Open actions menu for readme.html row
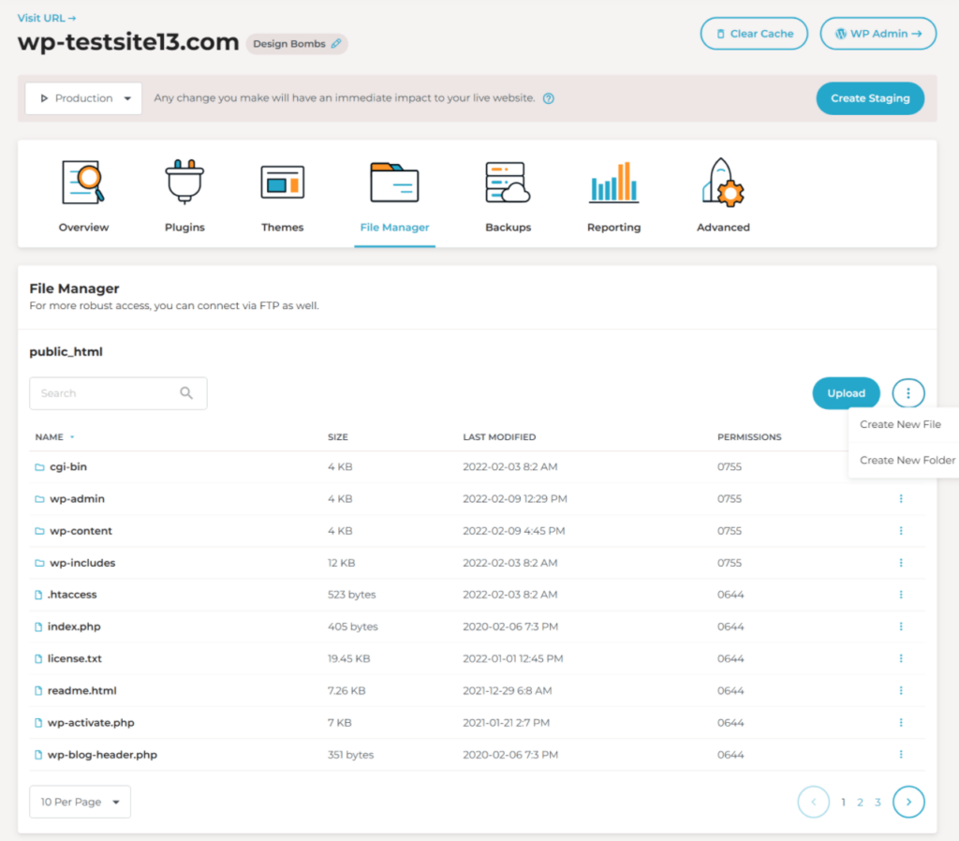Viewport: 959px width, 841px height. click(x=901, y=690)
